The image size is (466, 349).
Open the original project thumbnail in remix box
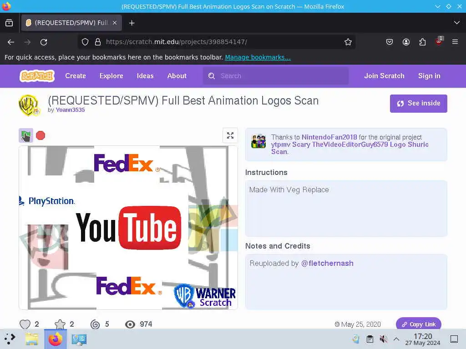click(x=258, y=141)
